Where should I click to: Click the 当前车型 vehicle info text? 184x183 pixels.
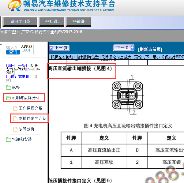41,32
